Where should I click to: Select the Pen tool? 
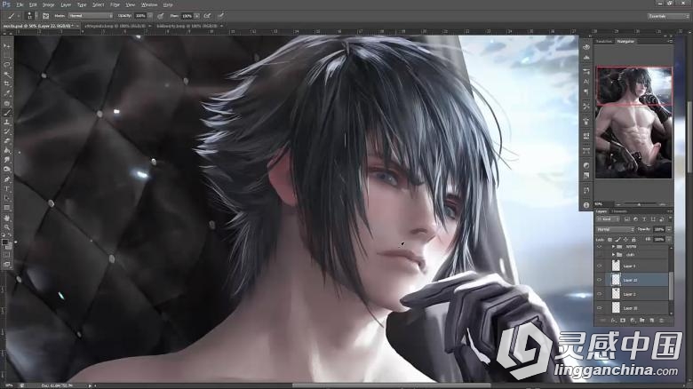click(6, 179)
